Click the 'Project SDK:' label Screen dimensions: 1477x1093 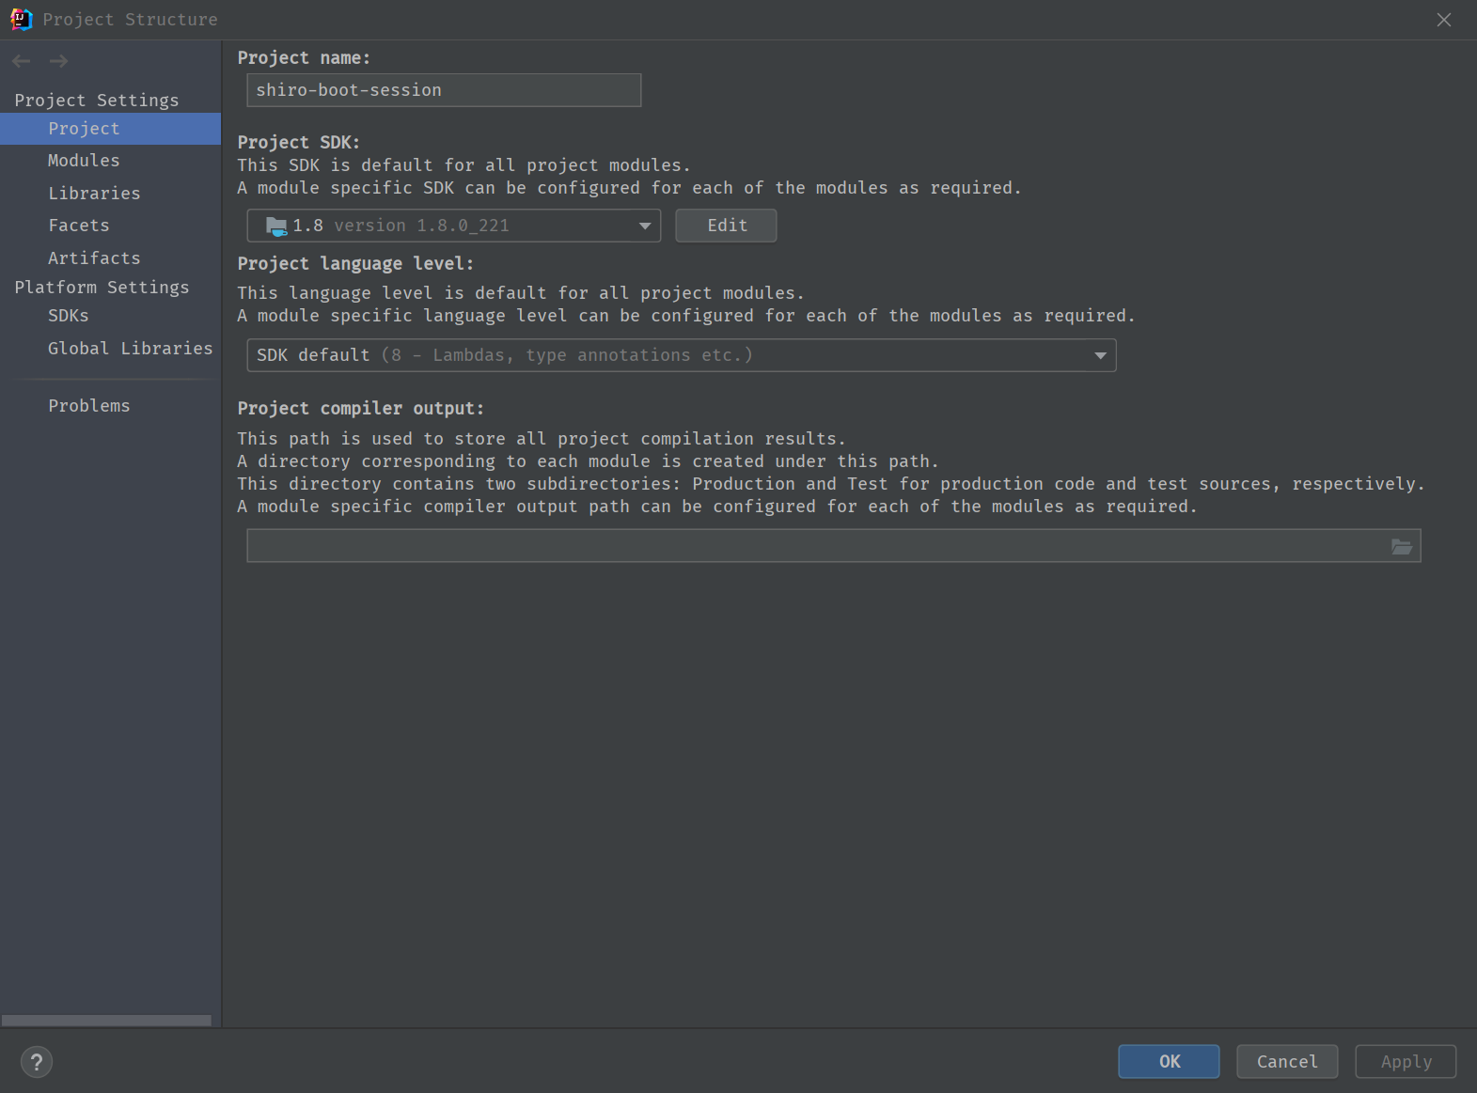point(298,142)
